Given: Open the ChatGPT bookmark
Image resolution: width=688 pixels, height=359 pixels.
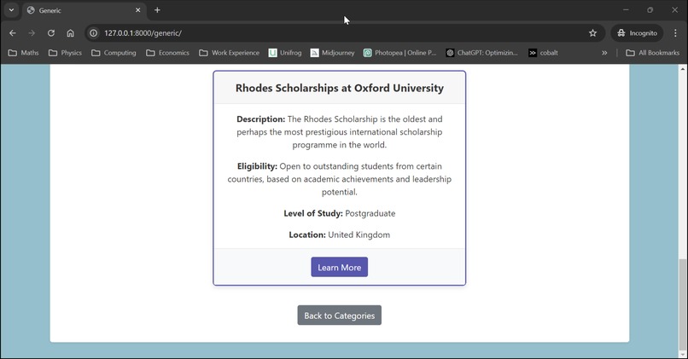Looking at the screenshot, I should click(481, 53).
